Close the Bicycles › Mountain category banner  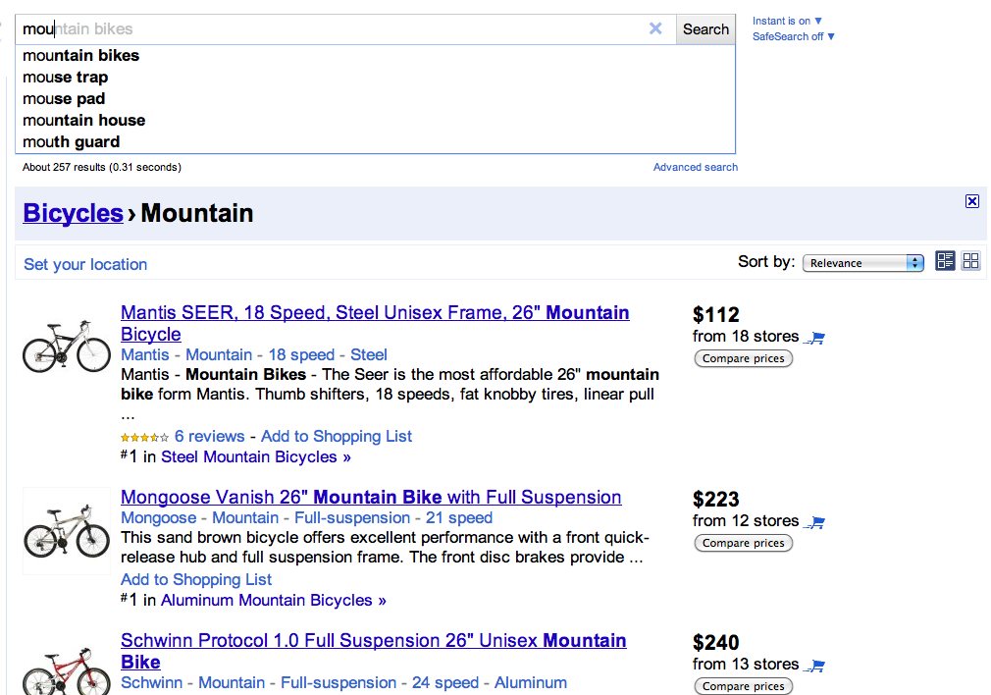972,201
